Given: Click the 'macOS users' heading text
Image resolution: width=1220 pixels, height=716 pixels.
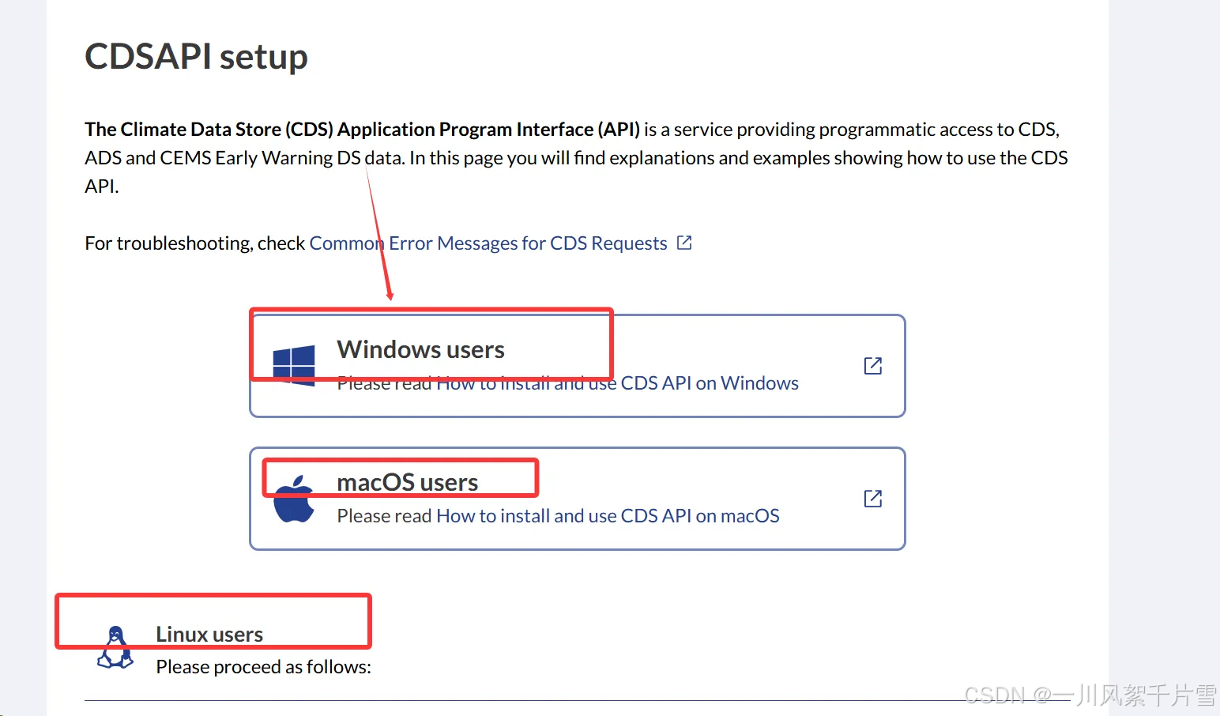Looking at the screenshot, I should [x=407, y=481].
